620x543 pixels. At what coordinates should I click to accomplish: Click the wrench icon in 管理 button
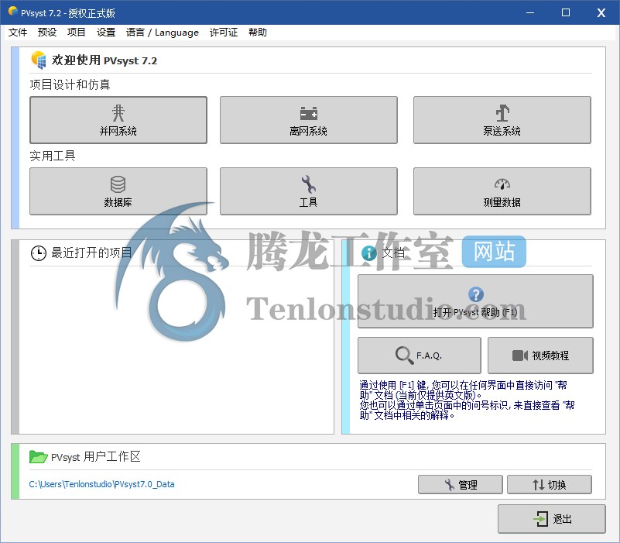tap(450, 485)
